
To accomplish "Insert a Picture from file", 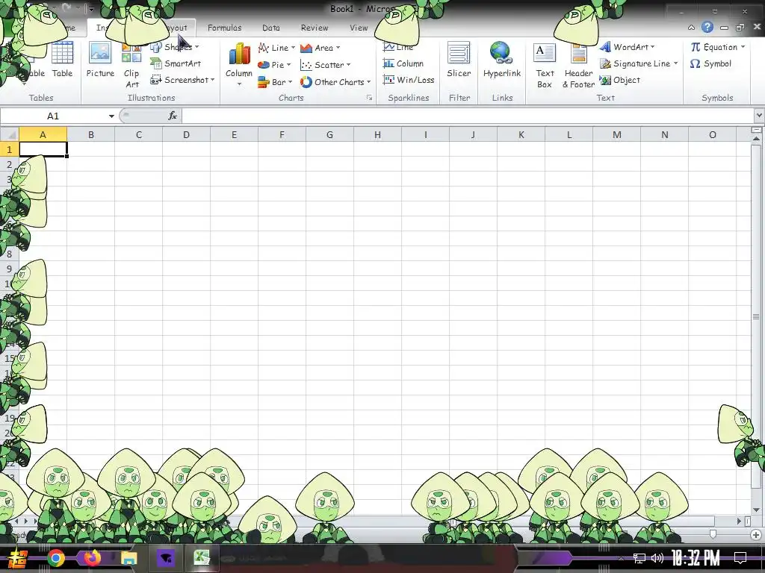I will 100,60.
